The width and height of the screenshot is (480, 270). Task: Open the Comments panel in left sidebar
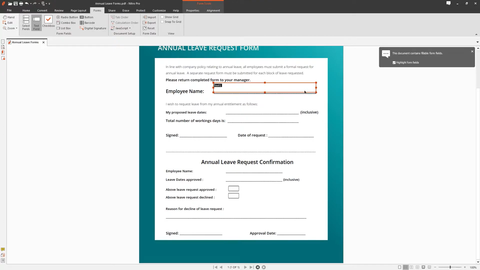pos(3,249)
